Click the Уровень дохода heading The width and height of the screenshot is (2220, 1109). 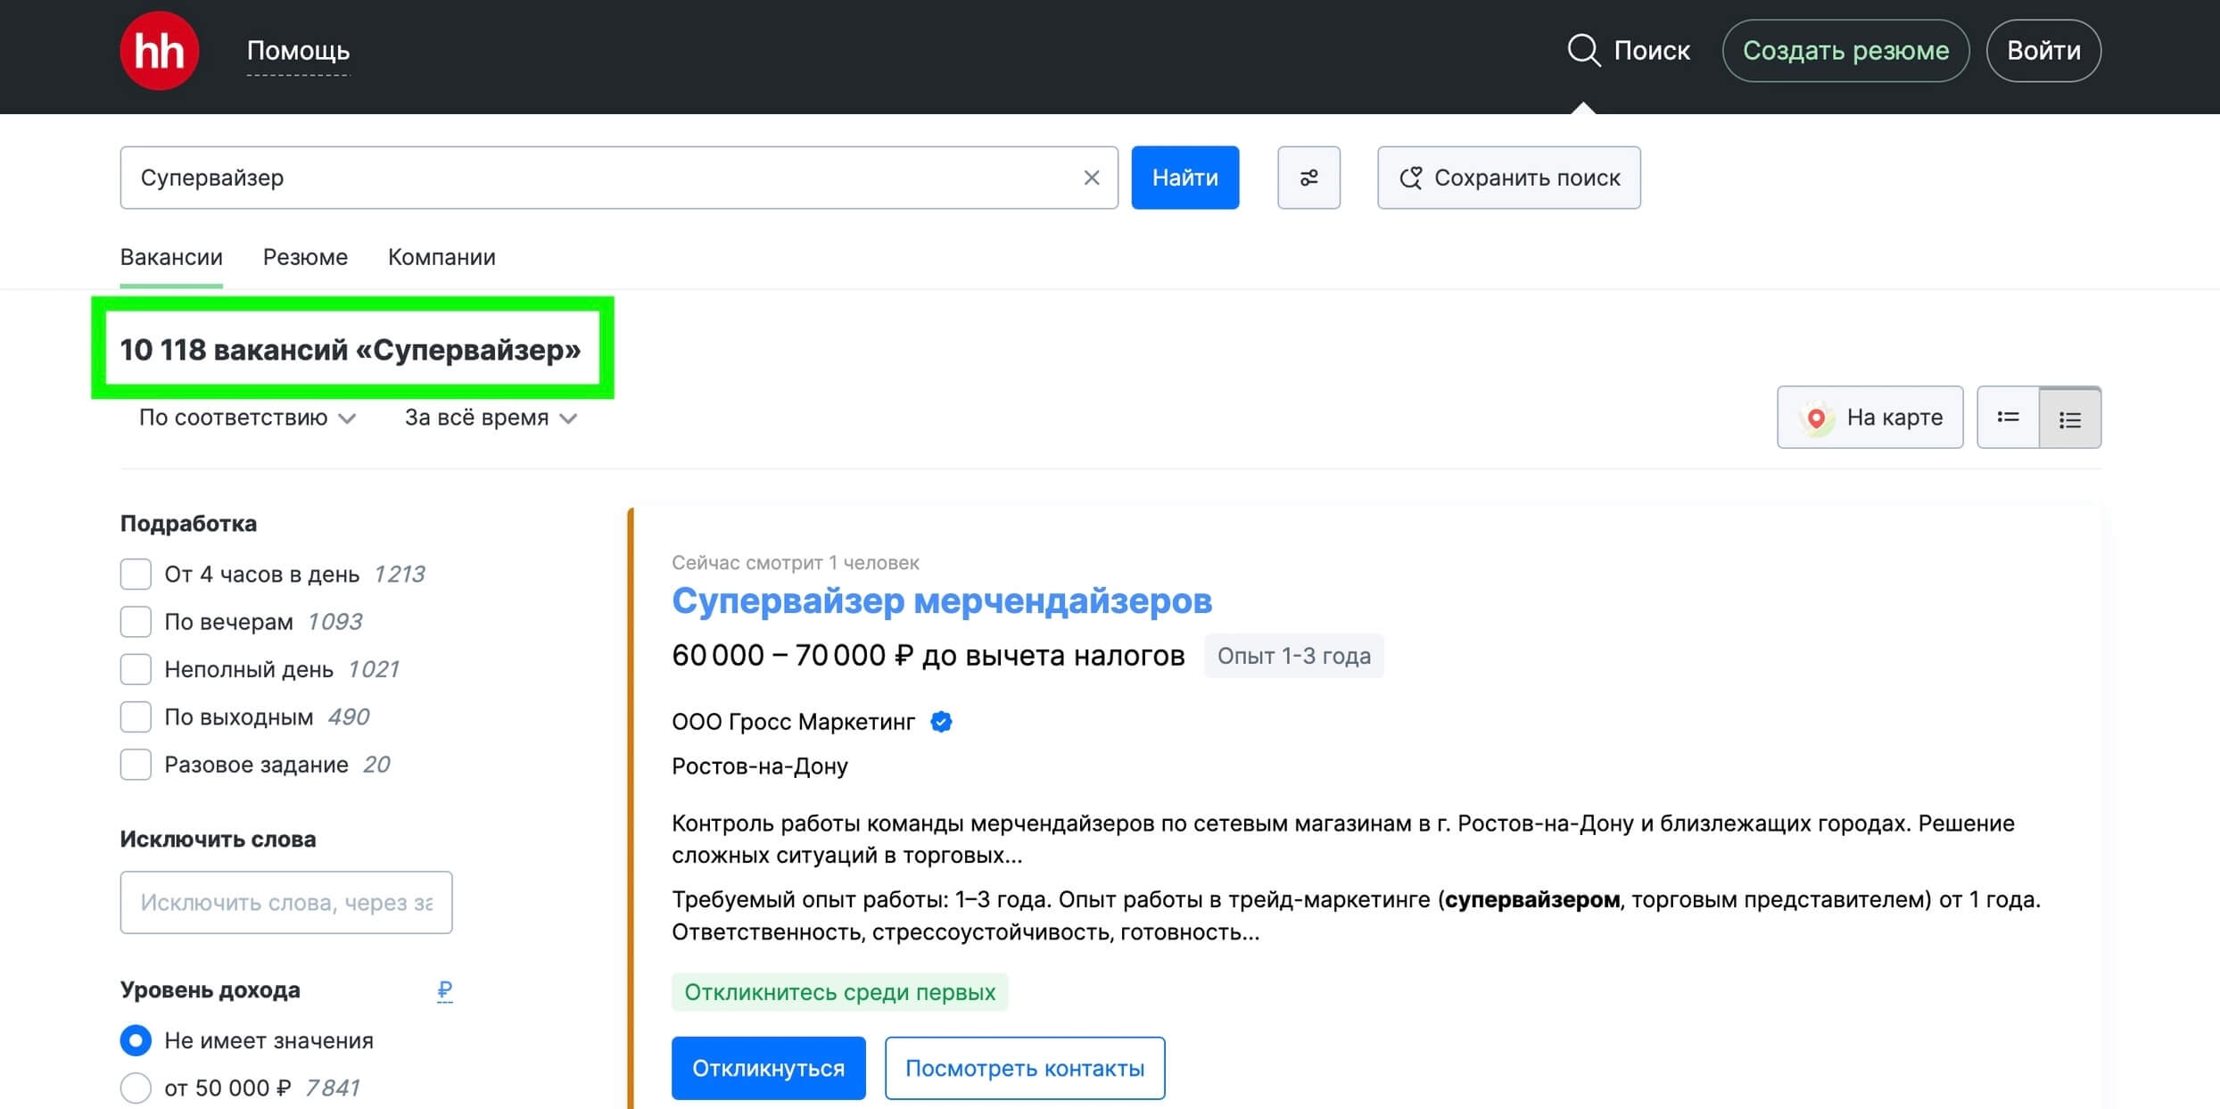(x=210, y=990)
